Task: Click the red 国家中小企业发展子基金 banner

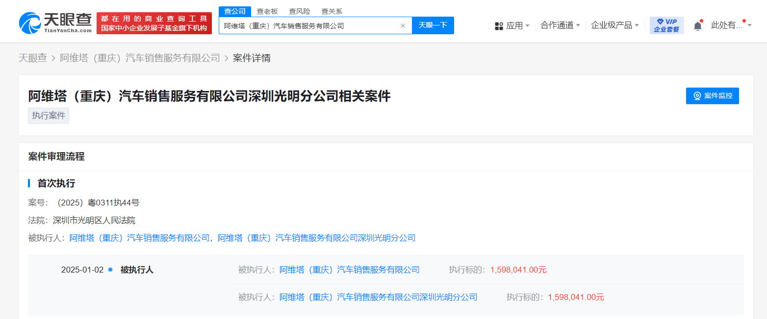Action: click(x=154, y=23)
